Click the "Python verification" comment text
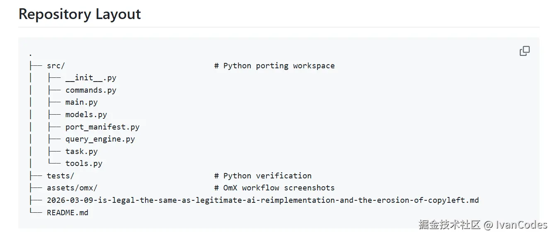The image size is (555, 238). [x=263, y=176]
